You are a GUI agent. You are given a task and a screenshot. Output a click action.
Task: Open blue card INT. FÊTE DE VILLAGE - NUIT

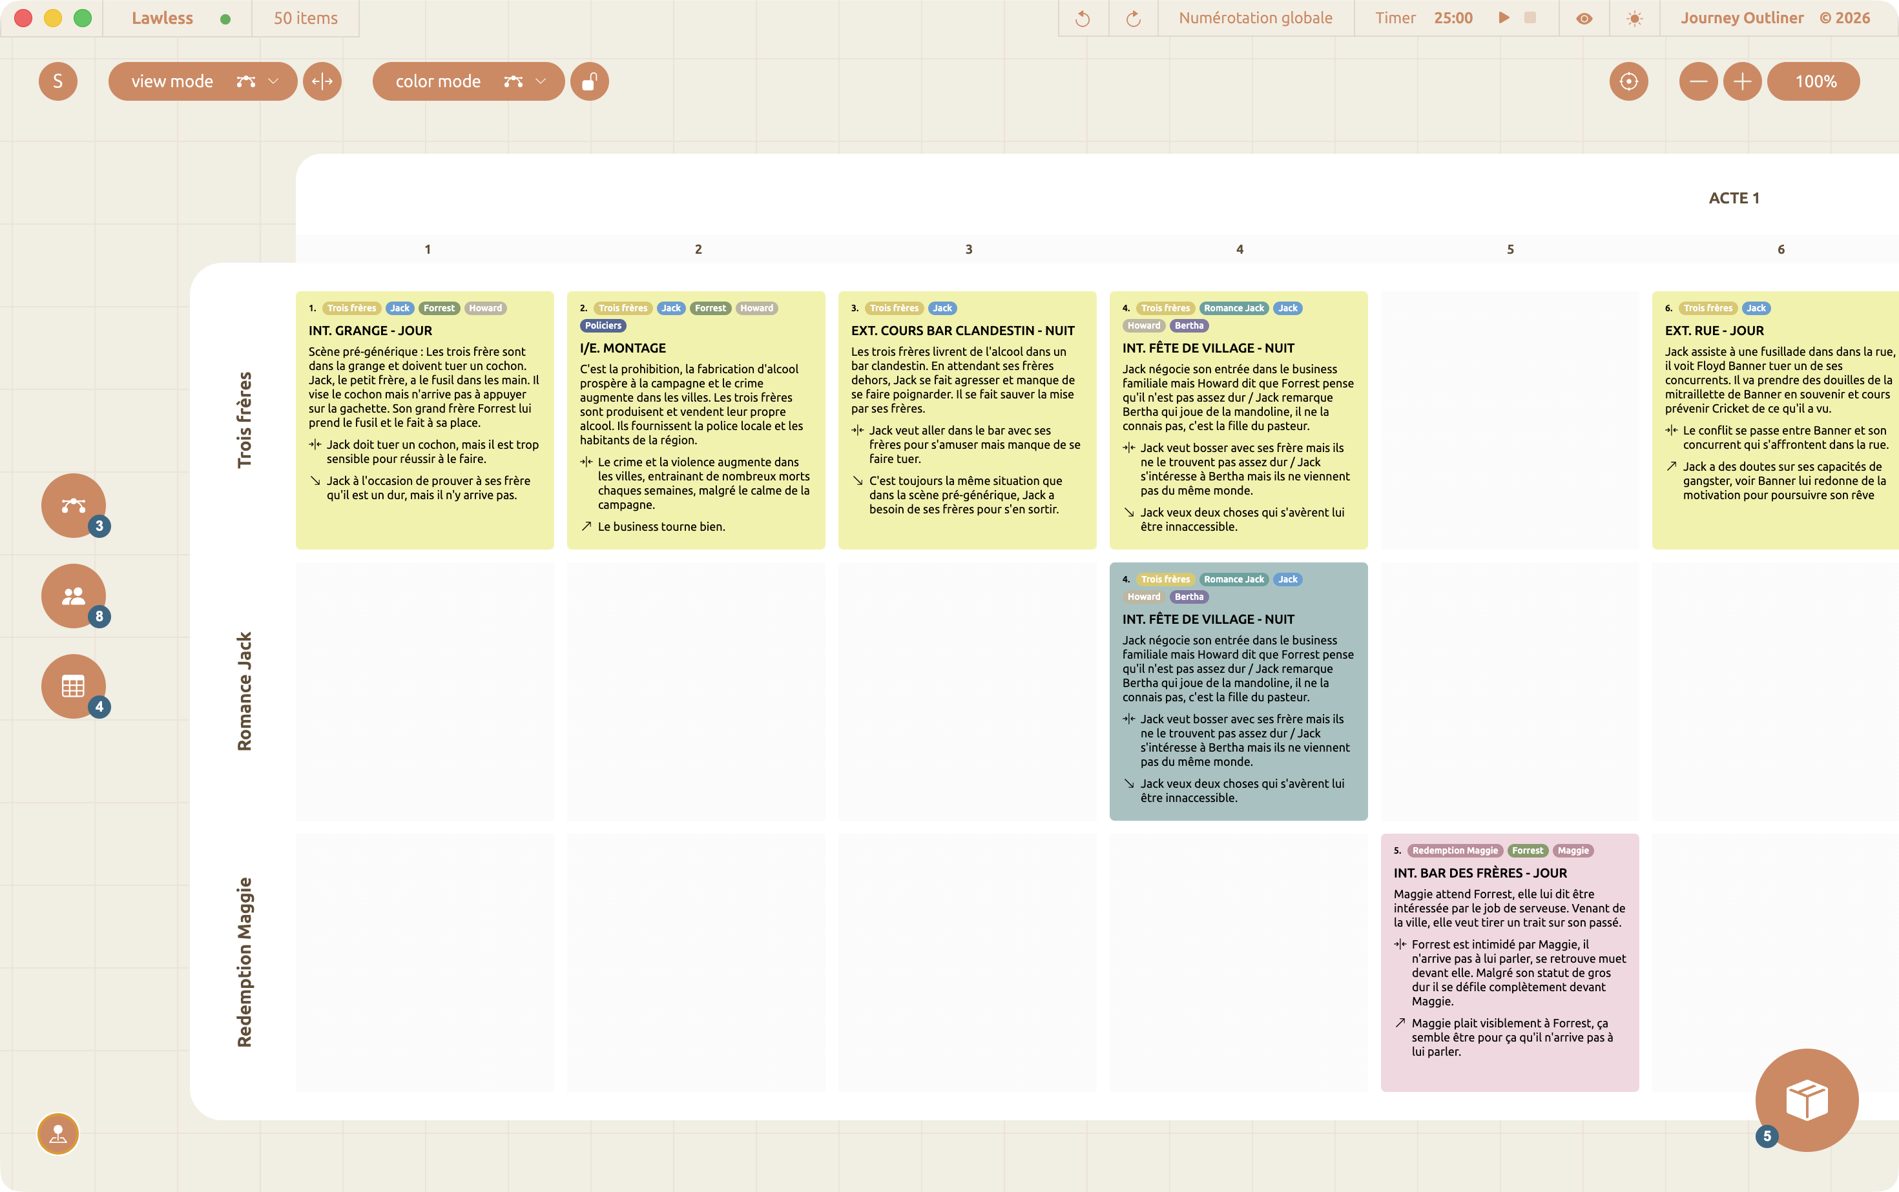pos(1238,692)
